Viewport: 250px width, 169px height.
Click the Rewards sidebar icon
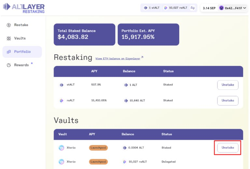9,65
